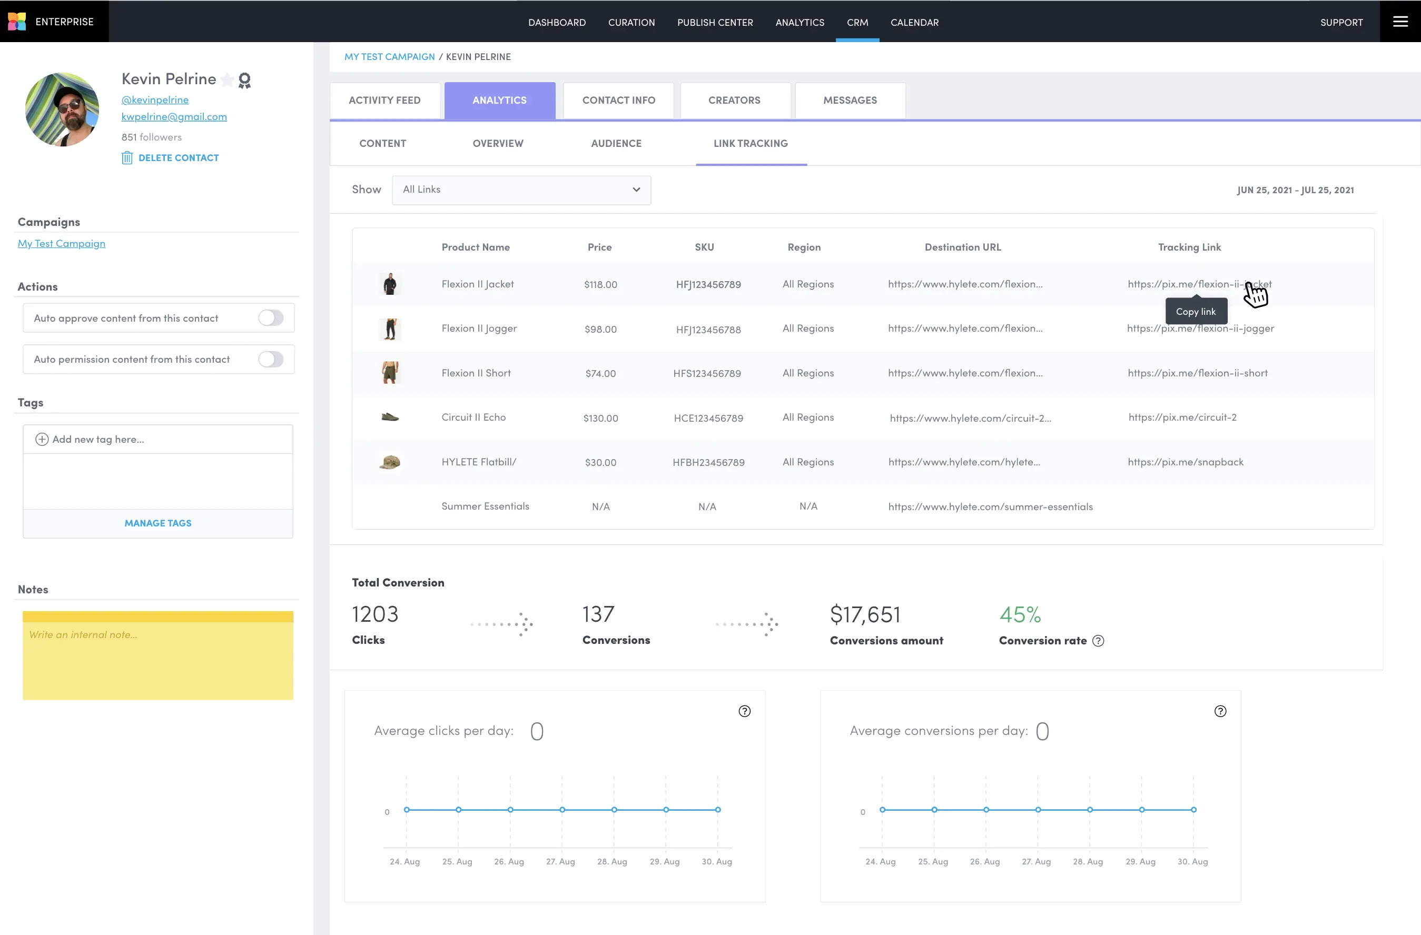Open the My Test Campaign link in sidebar

(x=62, y=243)
